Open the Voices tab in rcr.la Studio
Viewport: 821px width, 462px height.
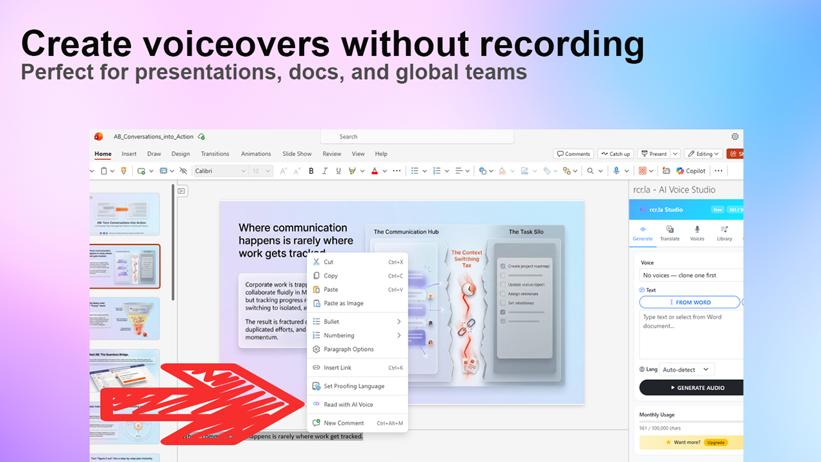697,234
